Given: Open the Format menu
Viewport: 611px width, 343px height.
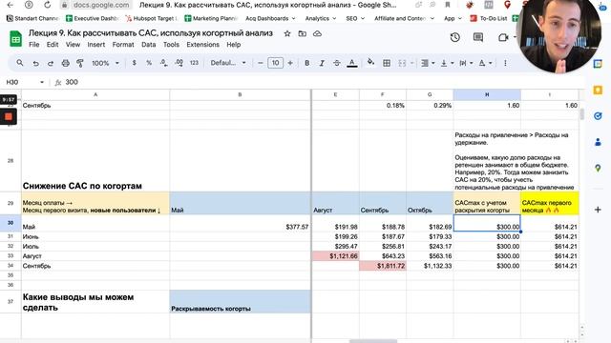Looking at the screenshot, I should tap(123, 45).
